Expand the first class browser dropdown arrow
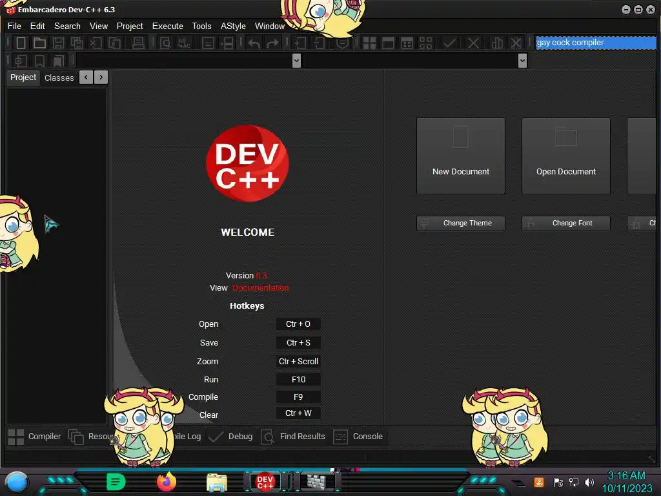Image resolution: width=661 pixels, height=496 pixels. pos(296,61)
